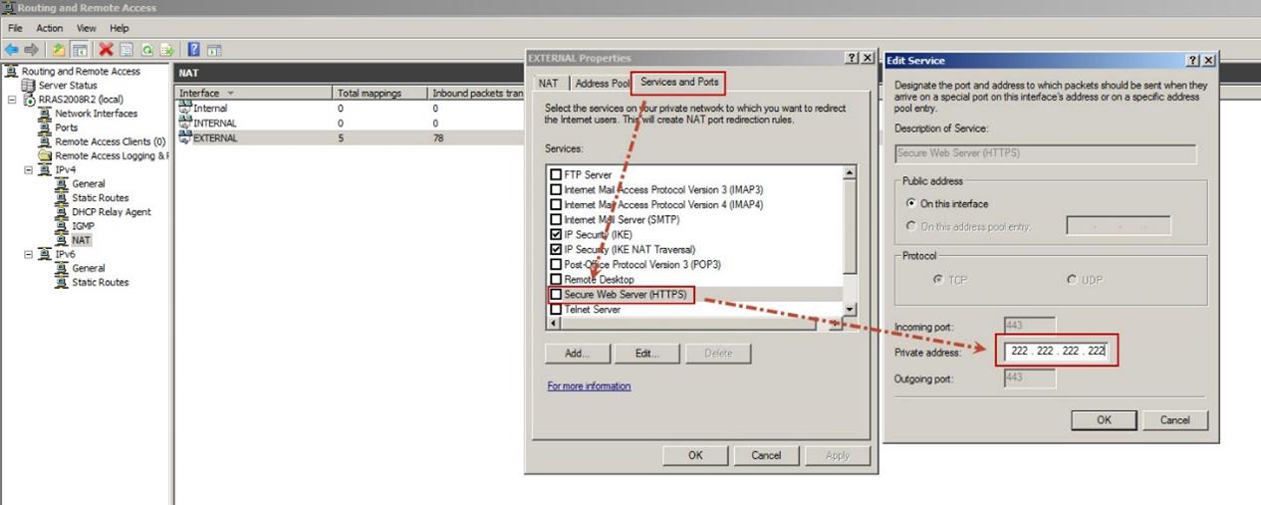The height and width of the screenshot is (505, 1261).
Task: Click the Add... button
Action: (x=577, y=353)
